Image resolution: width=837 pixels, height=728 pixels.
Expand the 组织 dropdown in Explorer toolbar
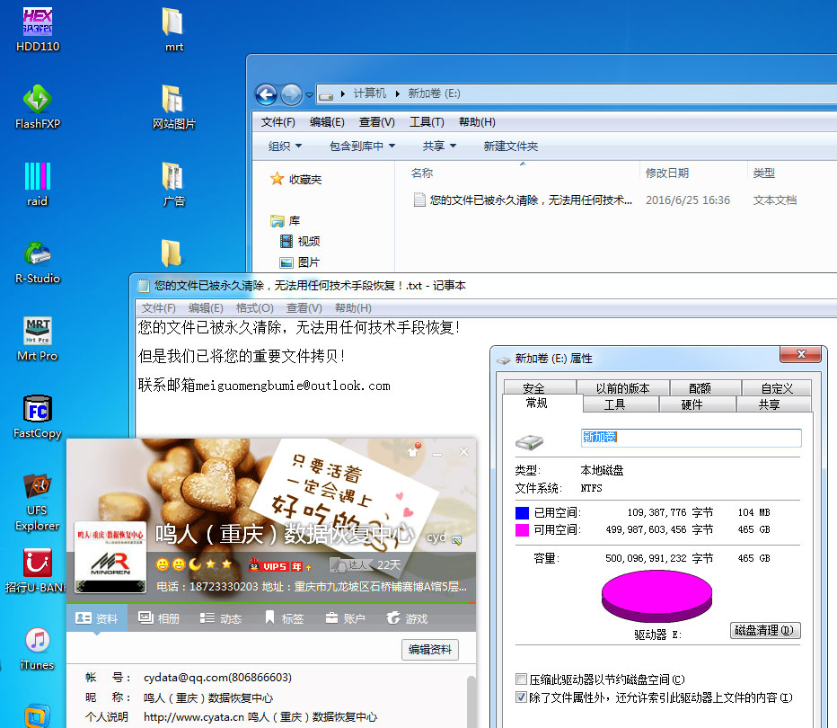click(286, 146)
